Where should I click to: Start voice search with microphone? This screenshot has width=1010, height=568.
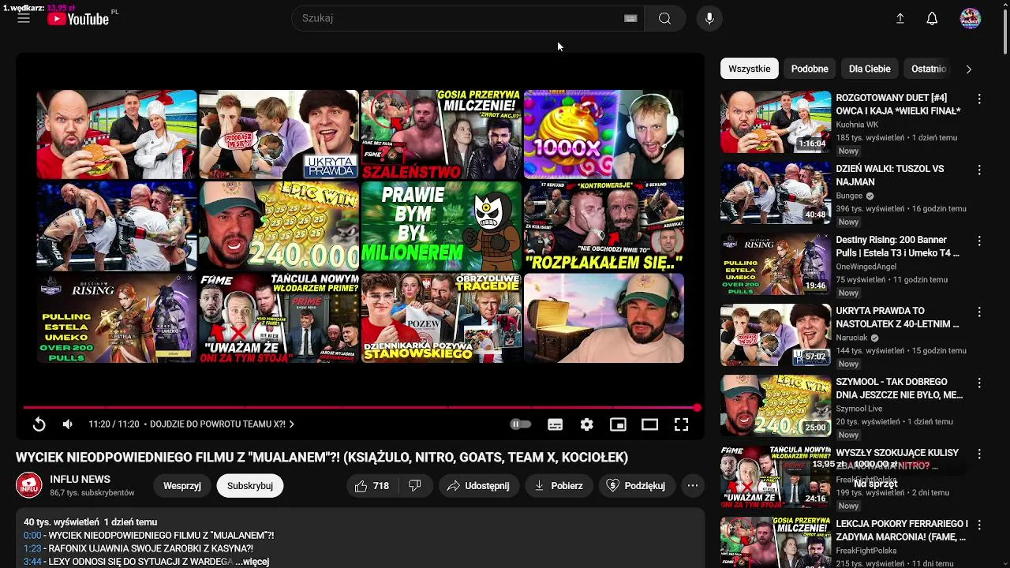pos(709,18)
